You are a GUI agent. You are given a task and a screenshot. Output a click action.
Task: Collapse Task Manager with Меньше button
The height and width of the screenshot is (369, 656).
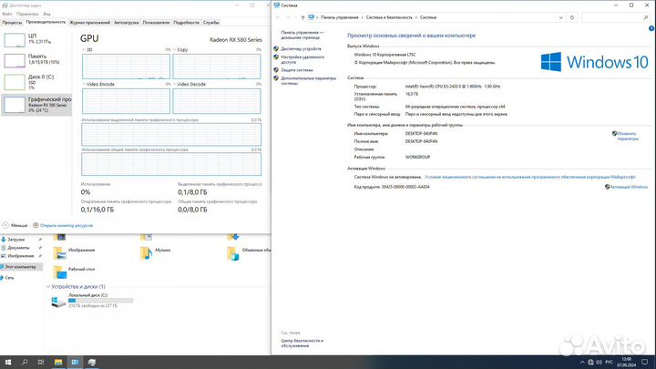coord(15,226)
